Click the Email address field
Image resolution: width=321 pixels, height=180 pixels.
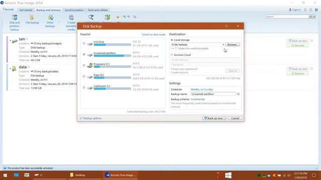coord(205,60)
